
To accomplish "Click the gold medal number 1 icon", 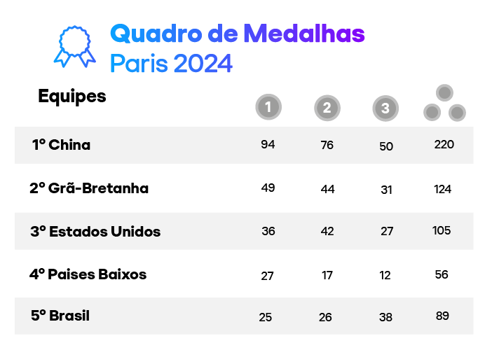I will [268, 106].
